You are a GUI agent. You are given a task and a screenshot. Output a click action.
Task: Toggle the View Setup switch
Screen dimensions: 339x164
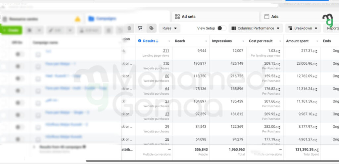[x=222, y=28]
